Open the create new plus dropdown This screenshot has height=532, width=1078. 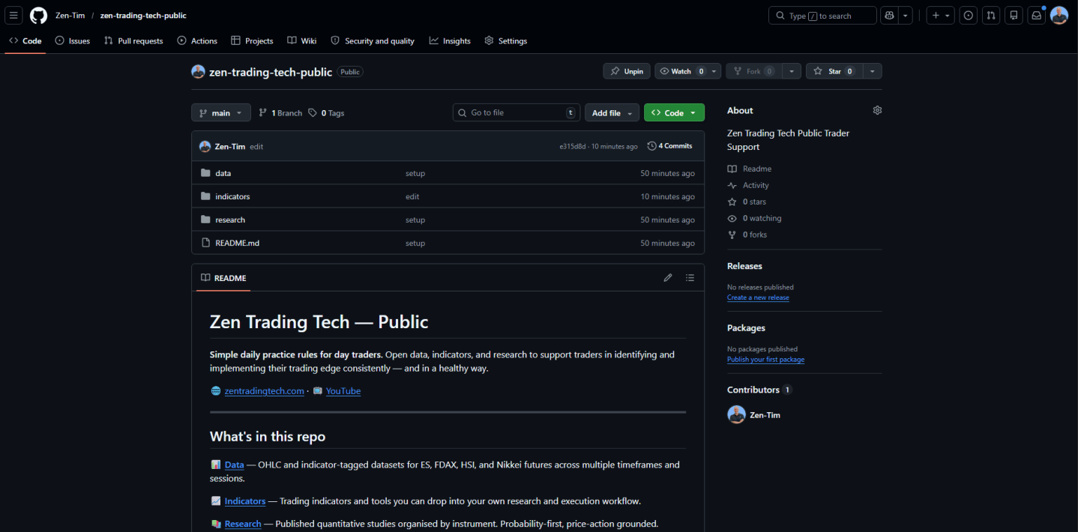click(940, 16)
